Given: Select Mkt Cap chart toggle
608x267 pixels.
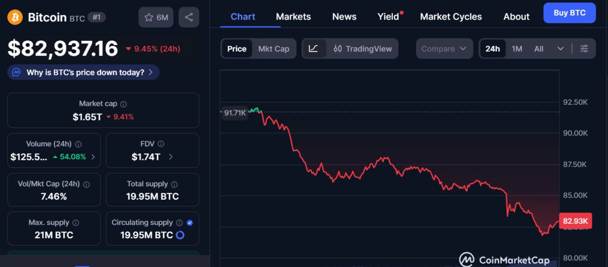Looking at the screenshot, I should (274, 49).
